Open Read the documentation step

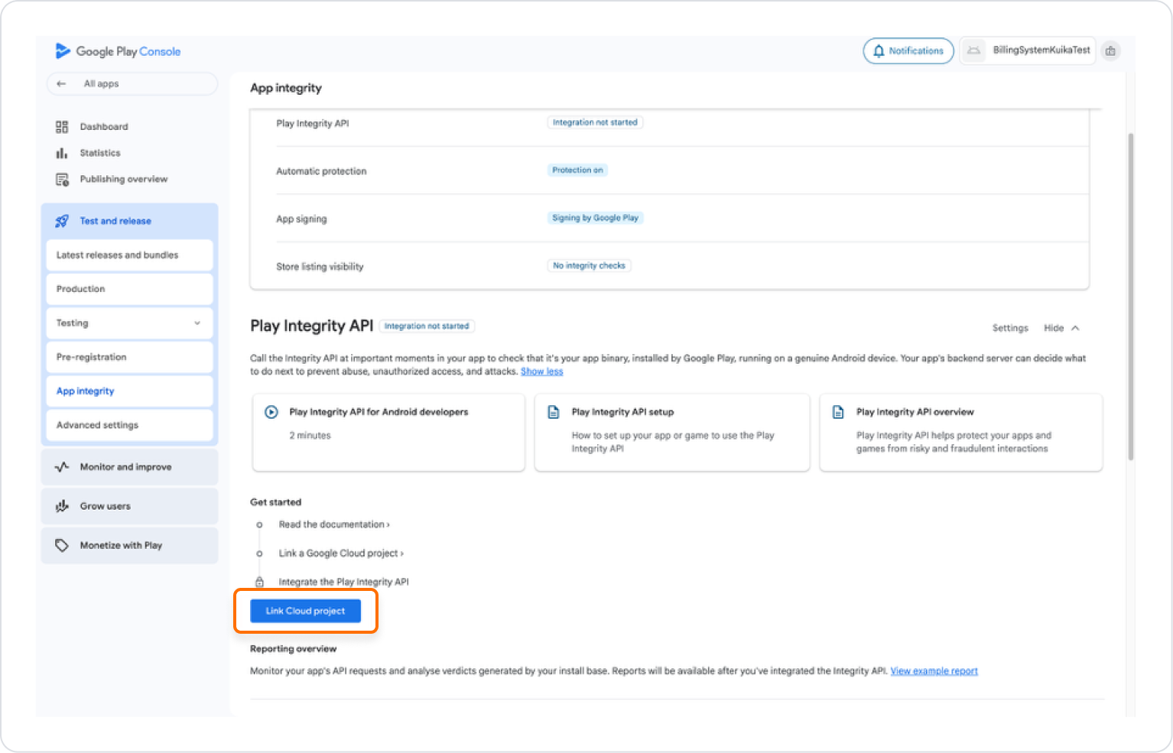pos(334,524)
